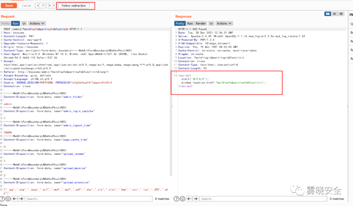Select the Response Render tab
Viewport: 353px width, 206px height.
[201, 23]
